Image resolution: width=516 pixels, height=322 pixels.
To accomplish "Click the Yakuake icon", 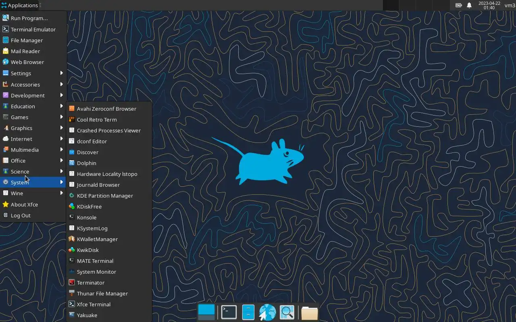I will (72, 315).
